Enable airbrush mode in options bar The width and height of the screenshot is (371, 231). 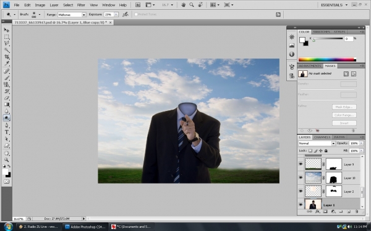[x=125, y=14]
